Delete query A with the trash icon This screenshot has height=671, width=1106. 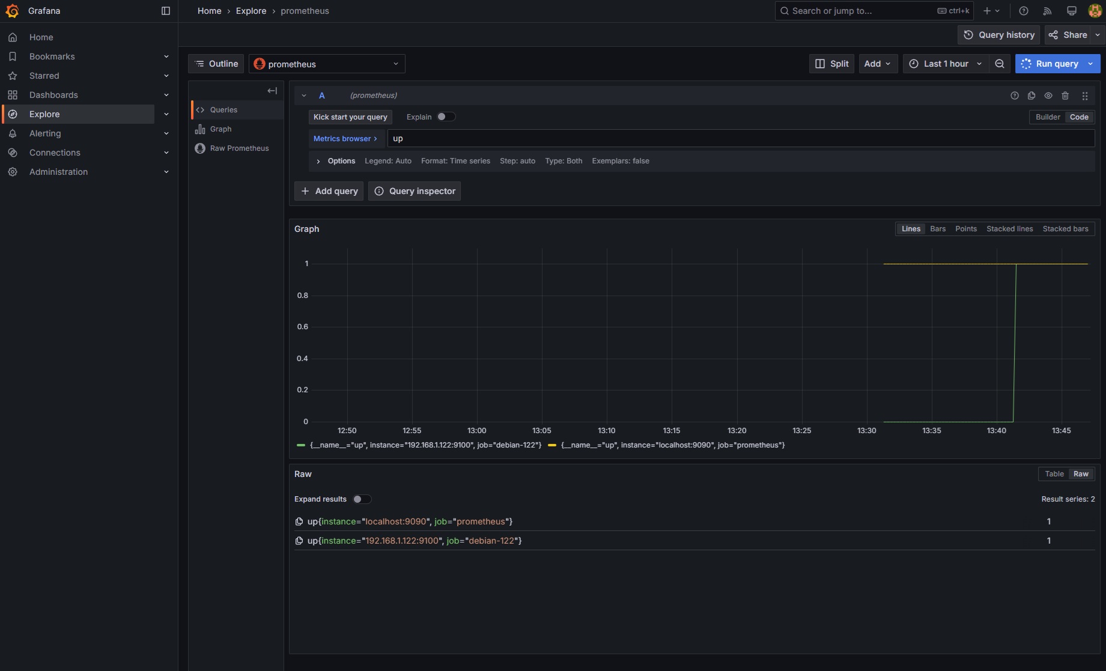click(1065, 96)
